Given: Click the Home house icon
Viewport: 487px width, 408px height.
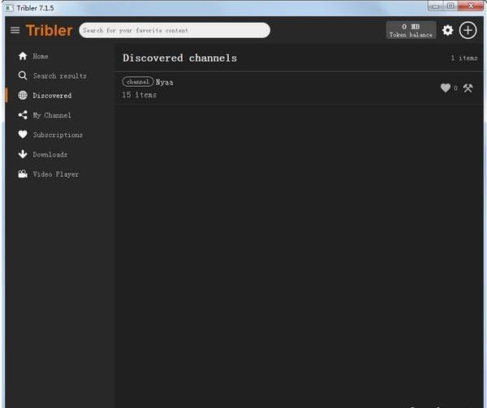Looking at the screenshot, I should pyautogui.click(x=23, y=56).
